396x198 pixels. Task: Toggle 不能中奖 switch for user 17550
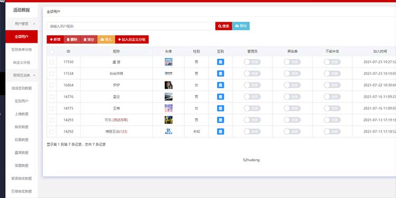tap(332, 62)
